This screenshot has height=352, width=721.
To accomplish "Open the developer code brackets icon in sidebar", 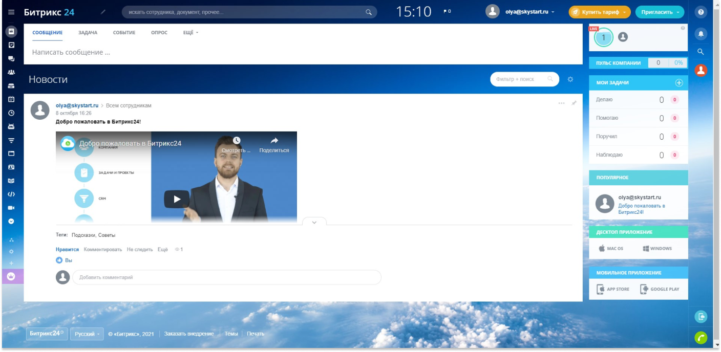I will point(11,194).
